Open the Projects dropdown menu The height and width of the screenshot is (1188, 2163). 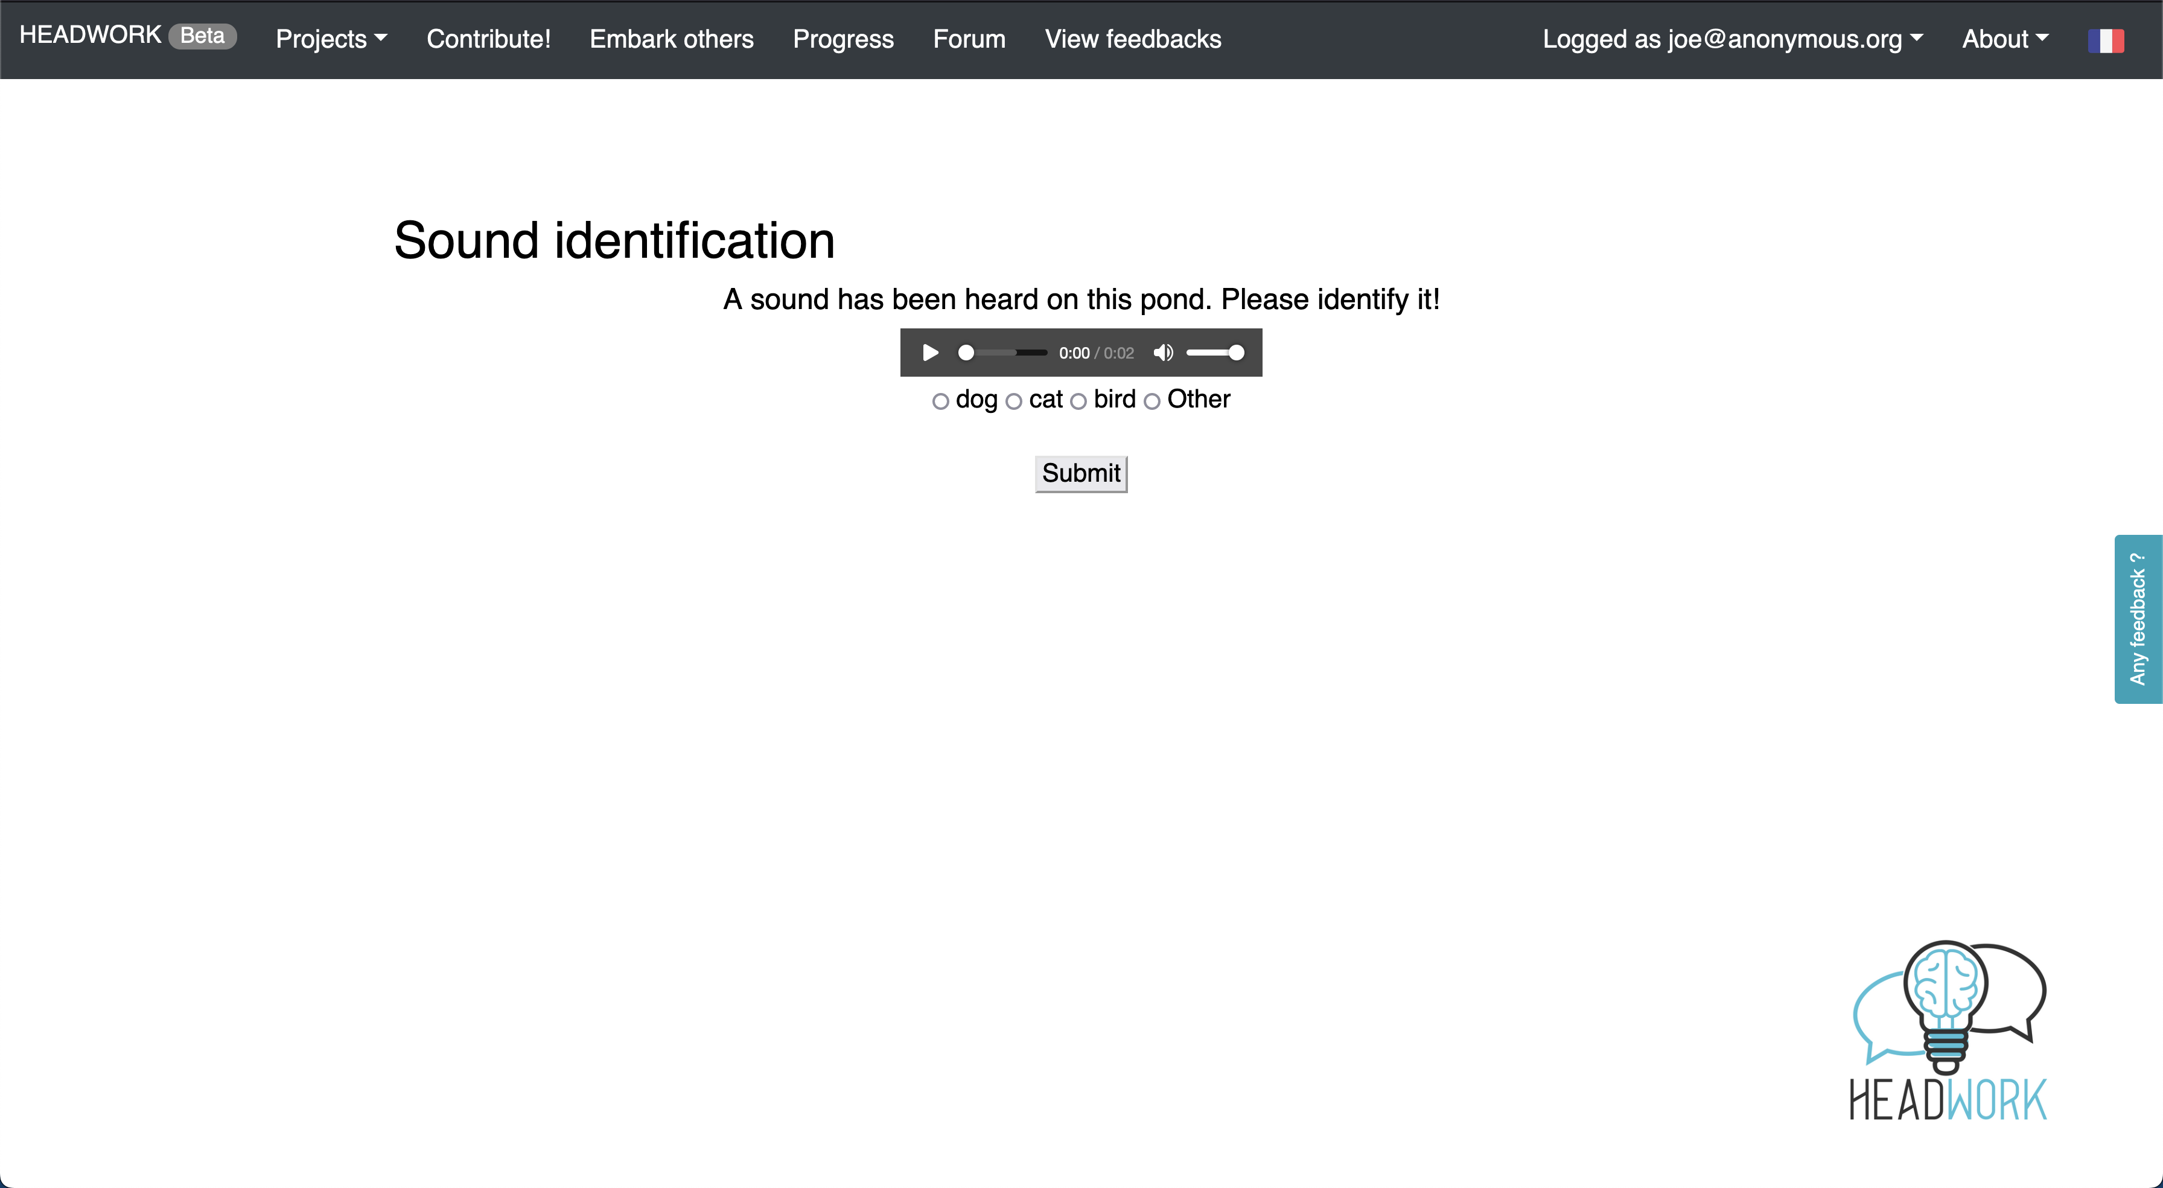tap(332, 39)
